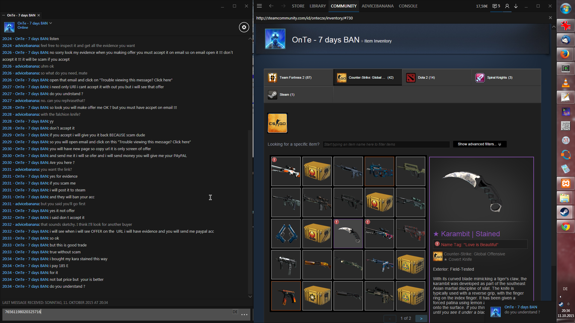Launch VLC media player from taskbar

click(565, 83)
